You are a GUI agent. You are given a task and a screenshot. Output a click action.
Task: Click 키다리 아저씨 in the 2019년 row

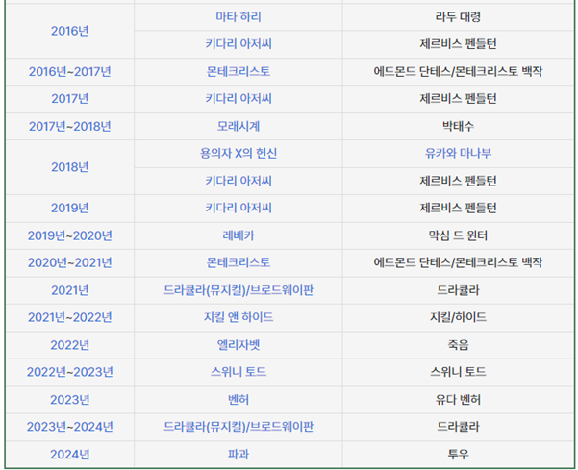239,209
